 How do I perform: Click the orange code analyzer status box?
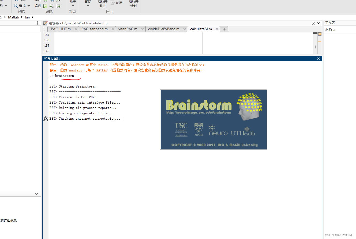click(320, 34)
